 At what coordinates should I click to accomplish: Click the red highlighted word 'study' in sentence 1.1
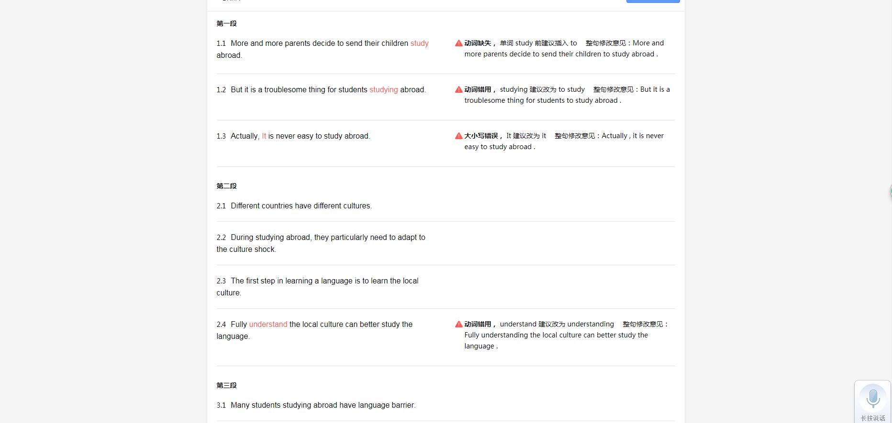tap(419, 43)
